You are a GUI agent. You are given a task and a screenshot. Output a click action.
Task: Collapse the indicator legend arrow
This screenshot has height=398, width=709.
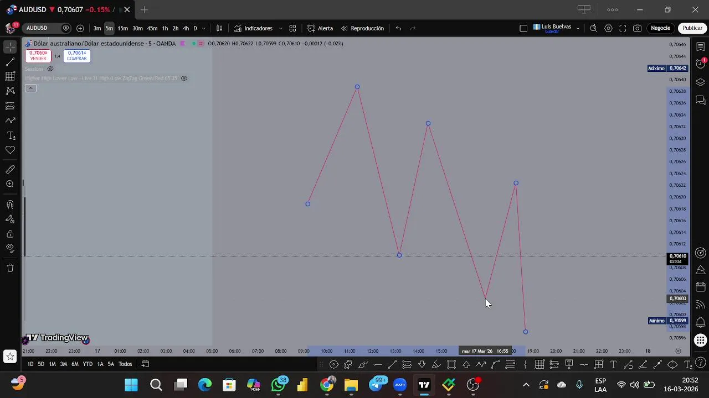point(30,88)
